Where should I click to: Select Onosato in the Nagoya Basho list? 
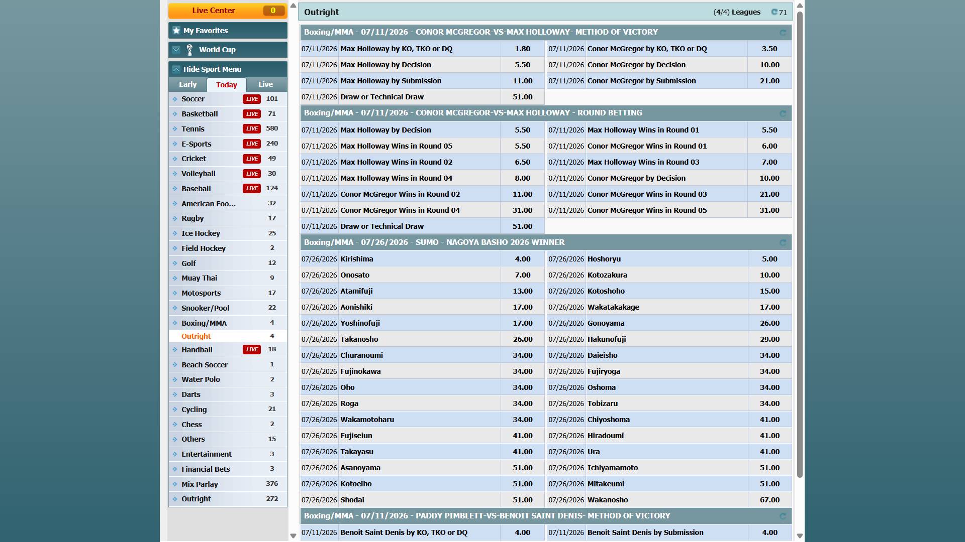tap(355, 275)
